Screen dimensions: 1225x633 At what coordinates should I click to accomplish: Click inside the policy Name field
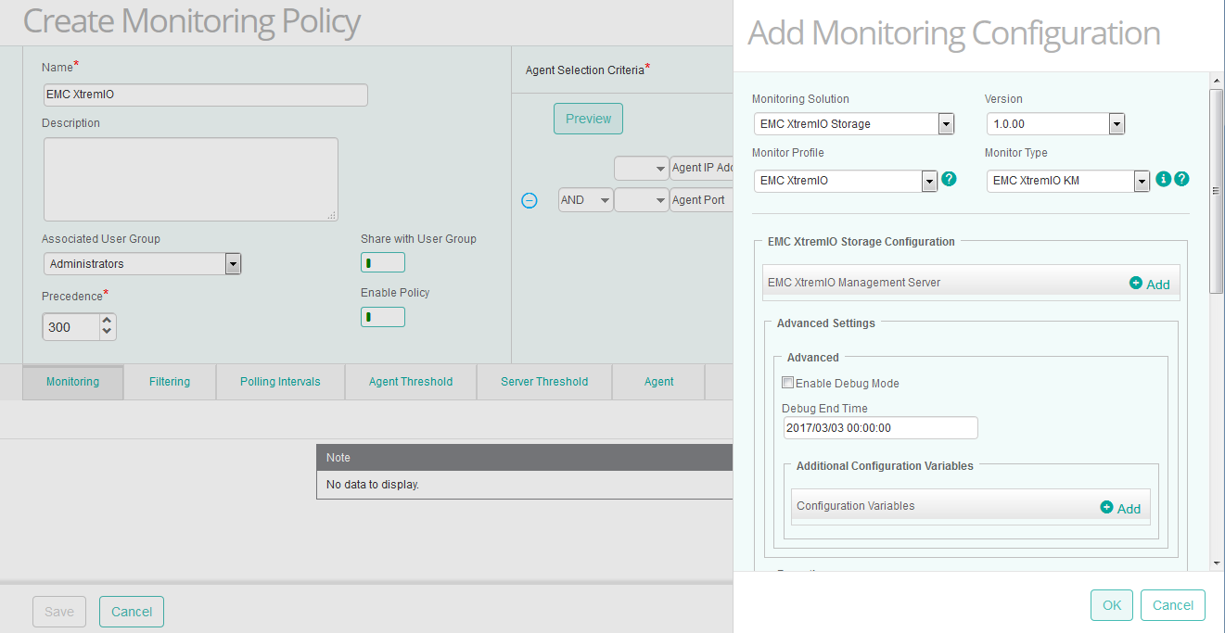click(x=205, y=95)
